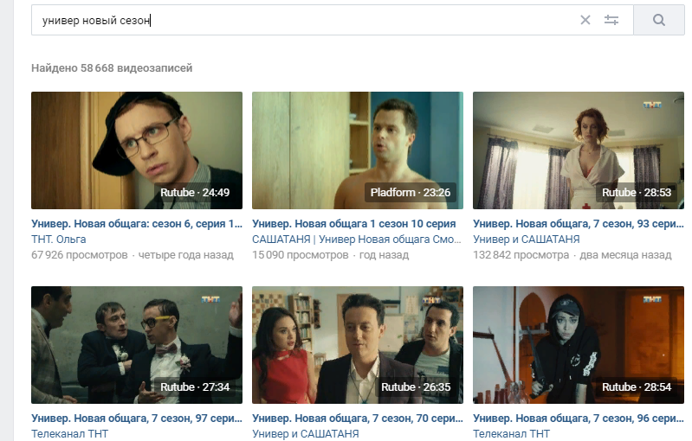
Task: Visit author 'ТНТ. Ольга'
Action: [59, 240]
